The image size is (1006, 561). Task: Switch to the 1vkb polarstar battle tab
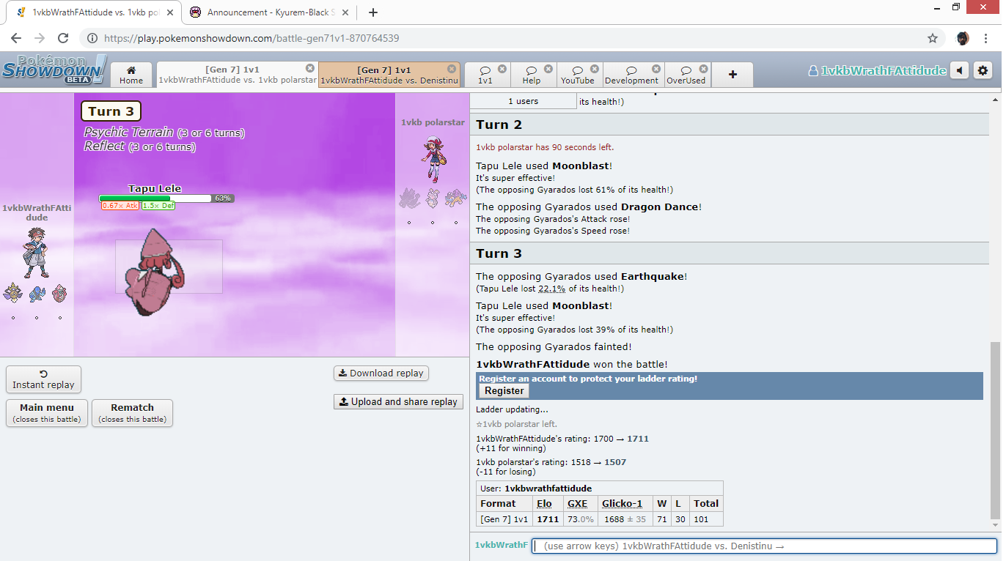[x=237, y=75]
